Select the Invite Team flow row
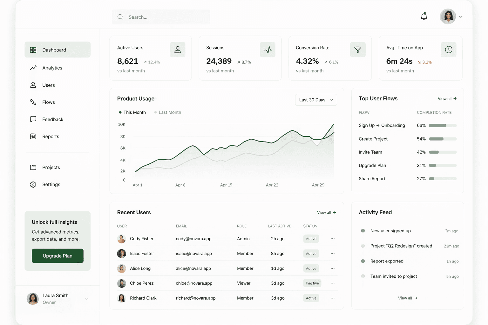 (x=408, y=152)
